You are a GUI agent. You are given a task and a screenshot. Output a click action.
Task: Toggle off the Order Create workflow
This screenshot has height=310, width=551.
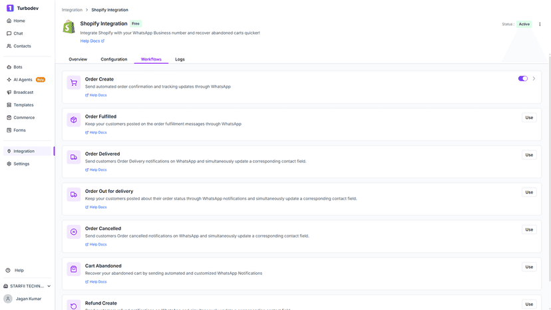pos(523,78)
